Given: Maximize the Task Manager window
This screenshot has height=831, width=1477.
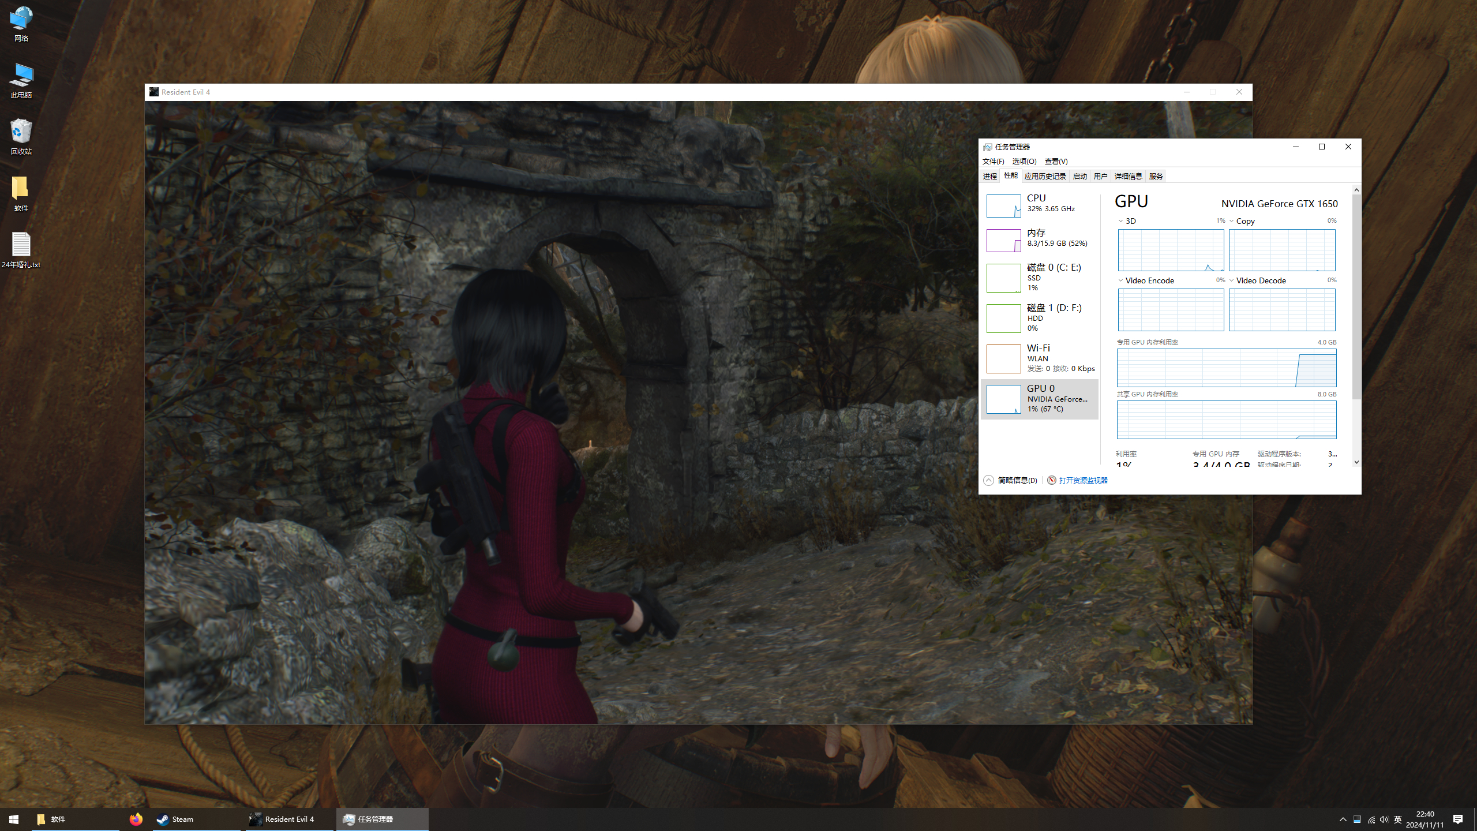Looking at the screenshot, I should [1322, 147].
